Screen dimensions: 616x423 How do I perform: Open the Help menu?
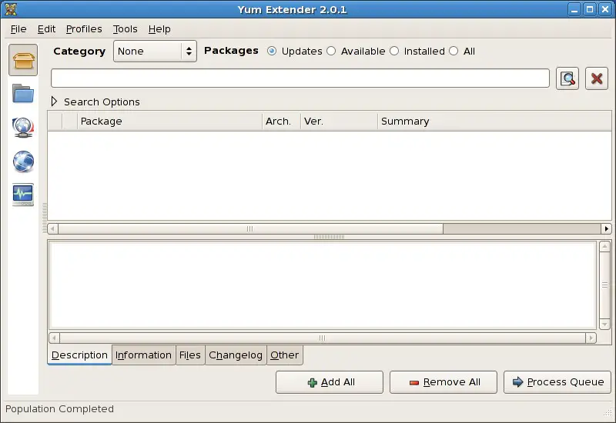pyautogui.click(x=159, y=29)
